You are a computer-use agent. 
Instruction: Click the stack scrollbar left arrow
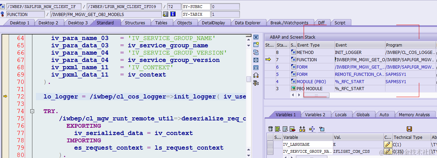[293, 95]
